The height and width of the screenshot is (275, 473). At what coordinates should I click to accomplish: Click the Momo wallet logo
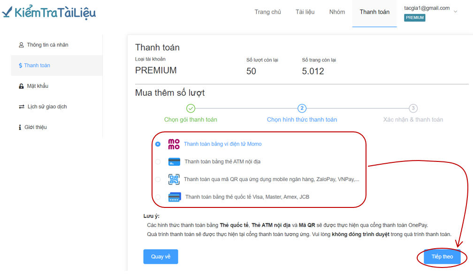click(174, 144)
